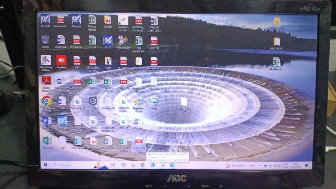Open the '105 X 40' label design file
Viewport: 336px width, 189px height.
(45, 21)
